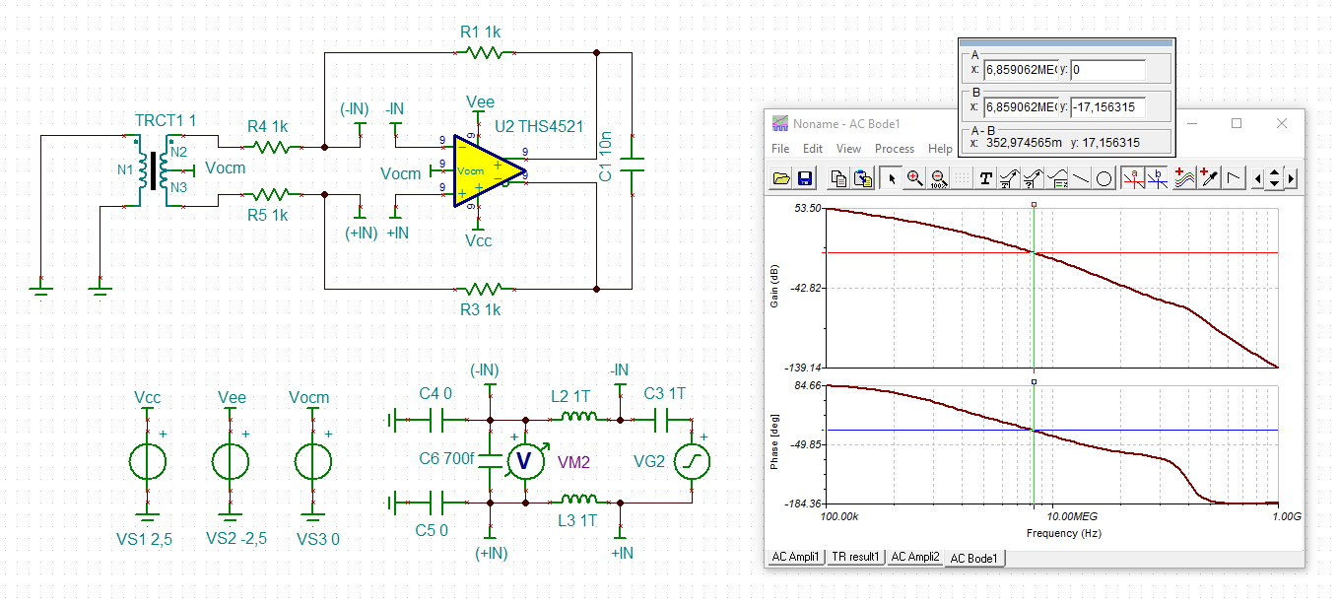Viewport: 1338px width, 604px height.
Task: Click the copy icon in toolbar
Action: tap(838, 178)
